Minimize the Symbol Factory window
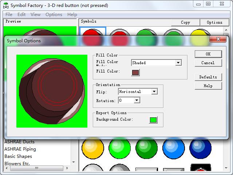The height and width of the screenshot is (175, 233). (x=198, y=4)
